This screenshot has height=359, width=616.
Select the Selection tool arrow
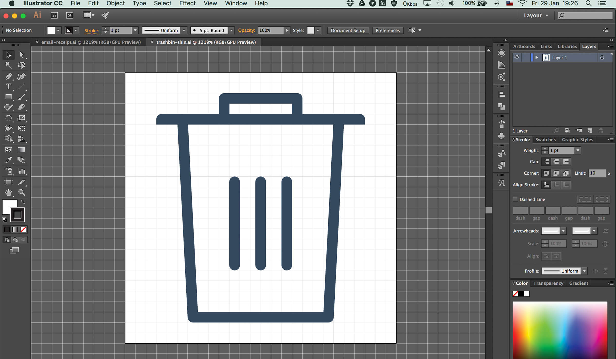point(8,55)
